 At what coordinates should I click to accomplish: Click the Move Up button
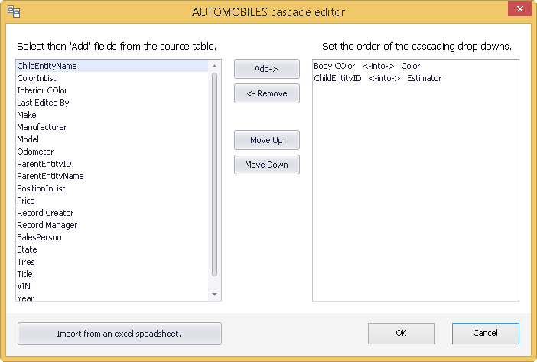[267, 140]
